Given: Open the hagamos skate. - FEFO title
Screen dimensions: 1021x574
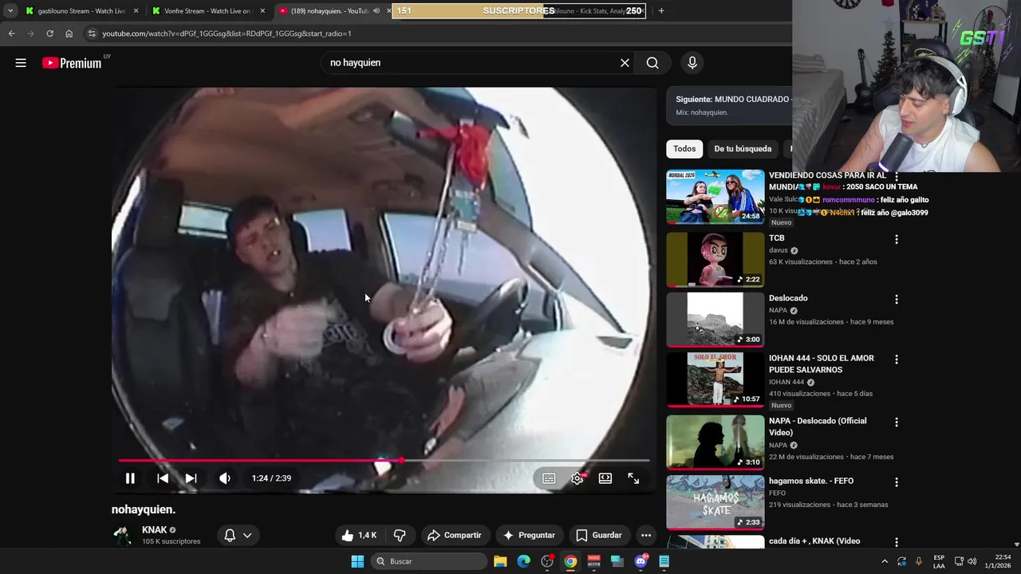Looking at the screenshot, I should pyautogui.click(x=811, y=482).
